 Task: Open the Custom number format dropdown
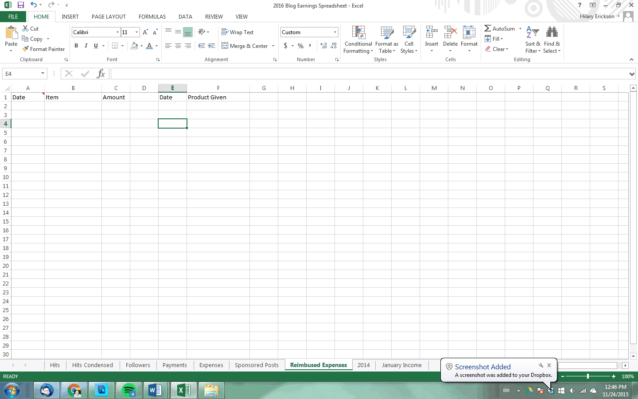point(335,32)
